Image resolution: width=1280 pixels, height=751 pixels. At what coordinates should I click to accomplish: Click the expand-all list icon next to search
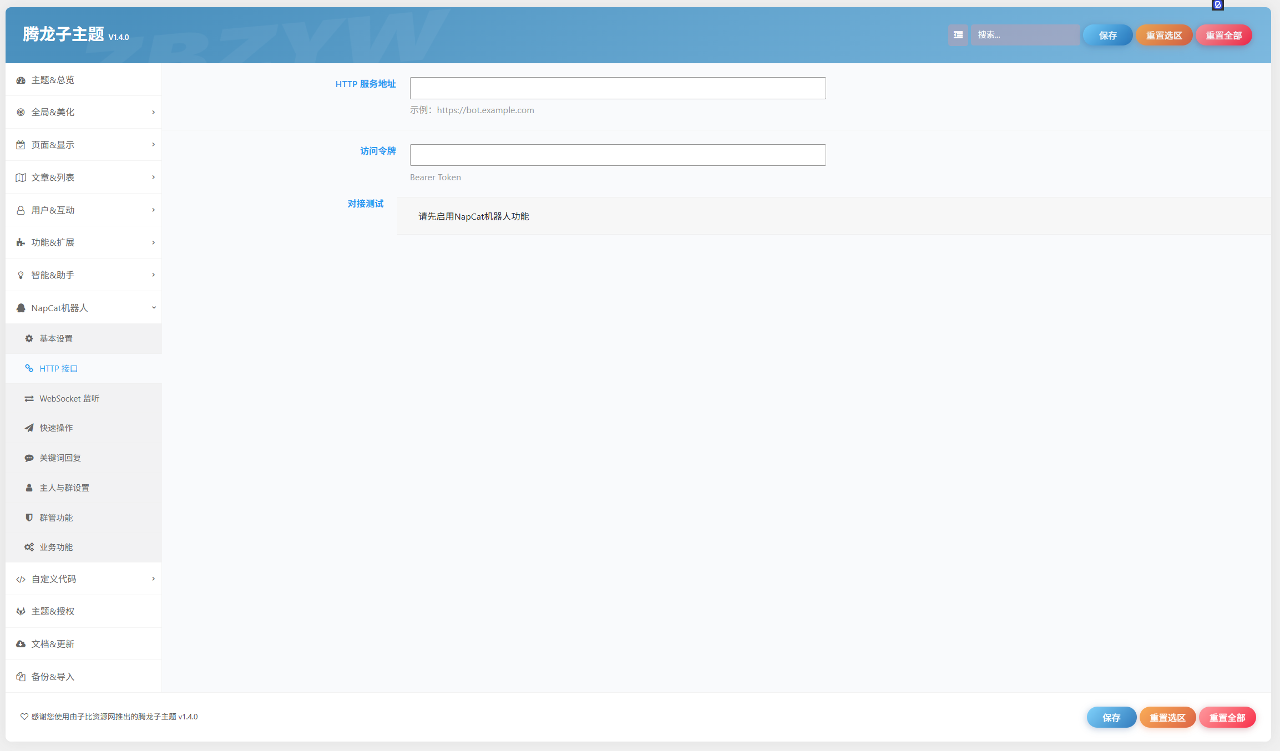click(x=958, y=35)
